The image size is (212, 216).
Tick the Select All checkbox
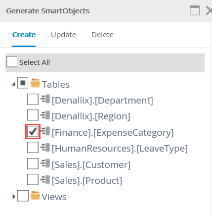pyautogui.click(x=12, y=61)
